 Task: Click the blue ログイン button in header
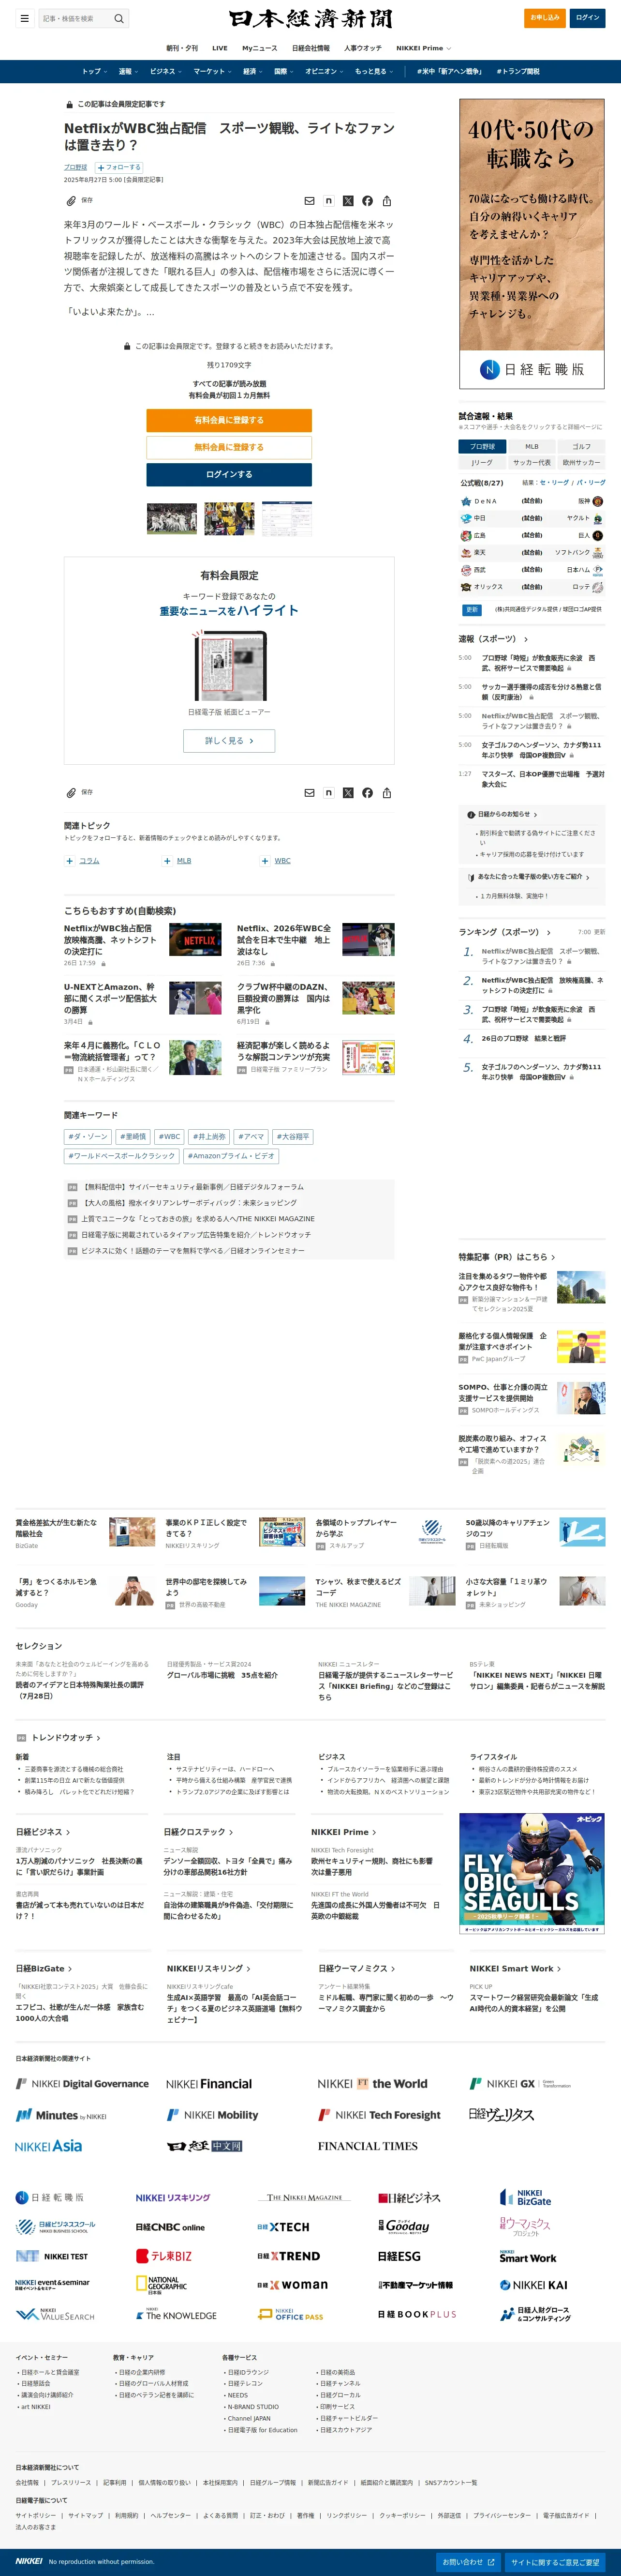588,17
